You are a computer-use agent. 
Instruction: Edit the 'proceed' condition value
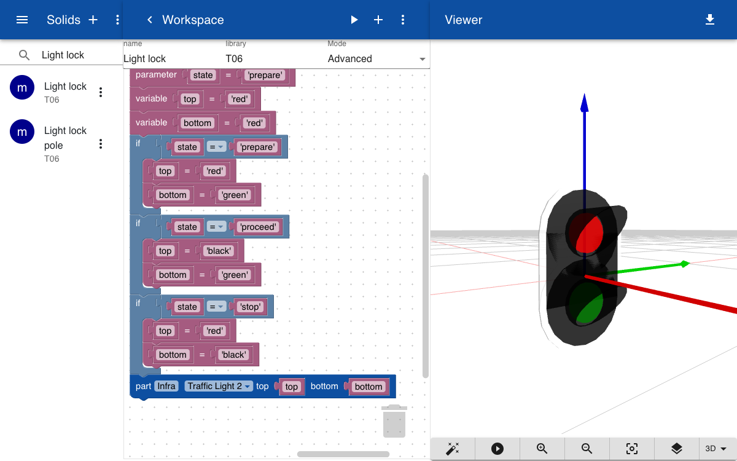point(259,227)
